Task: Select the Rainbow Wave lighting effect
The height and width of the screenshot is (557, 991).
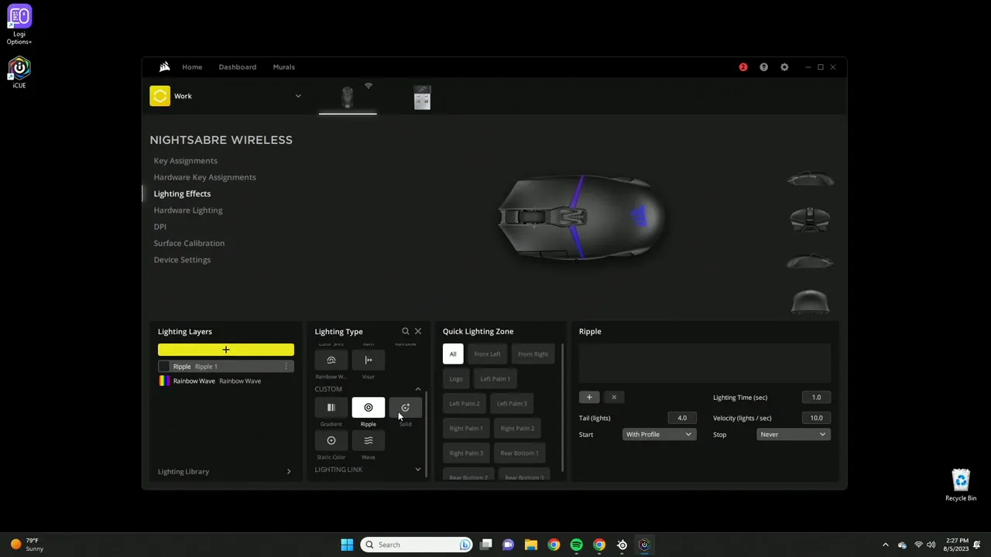Action: pyautogui.click(x=331, y=360)
